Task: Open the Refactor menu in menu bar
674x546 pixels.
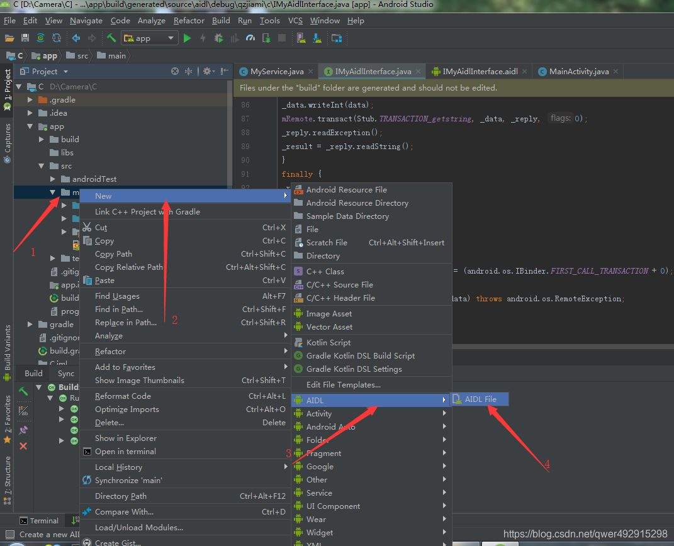Action: click(189, 21)
